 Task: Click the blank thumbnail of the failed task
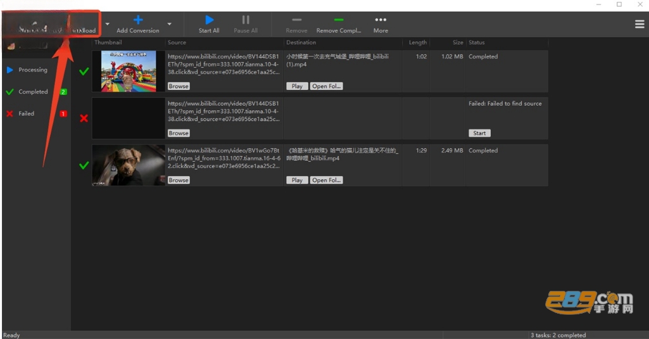click(129, 118)
